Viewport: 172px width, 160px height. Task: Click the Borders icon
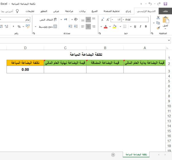[x=125, y=26]
